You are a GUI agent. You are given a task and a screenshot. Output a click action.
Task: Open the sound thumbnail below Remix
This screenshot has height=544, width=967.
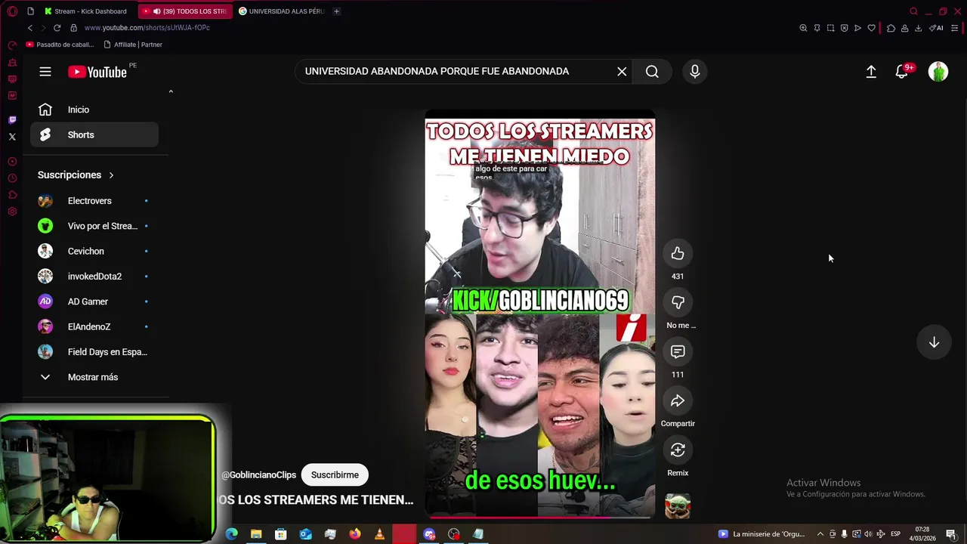pos(678,505)
